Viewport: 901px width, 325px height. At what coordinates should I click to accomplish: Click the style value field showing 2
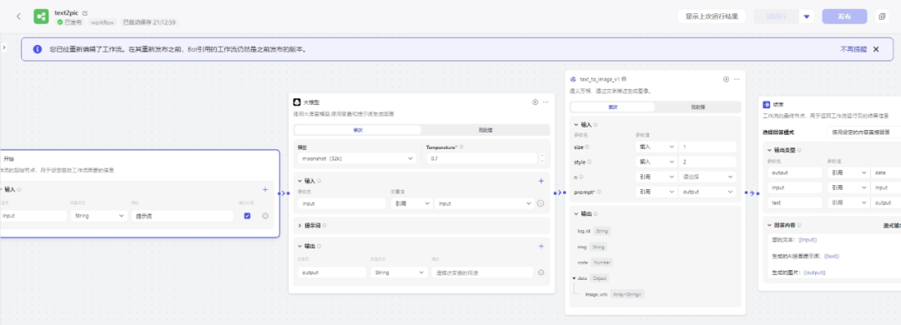coord(707,162)
